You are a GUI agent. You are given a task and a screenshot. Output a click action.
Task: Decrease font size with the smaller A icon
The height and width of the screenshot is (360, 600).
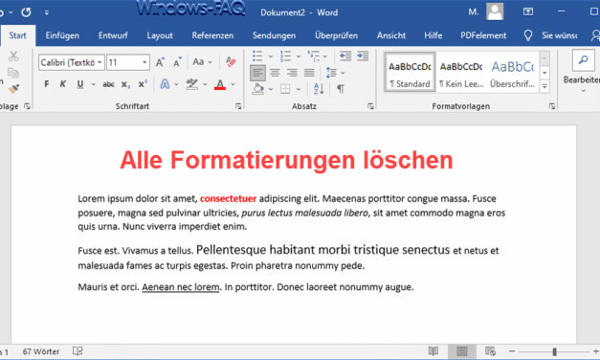point(177,62)
